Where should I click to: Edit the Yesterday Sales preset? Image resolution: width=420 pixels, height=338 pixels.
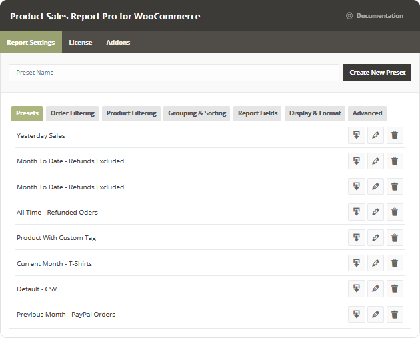[x=375, y=135]
